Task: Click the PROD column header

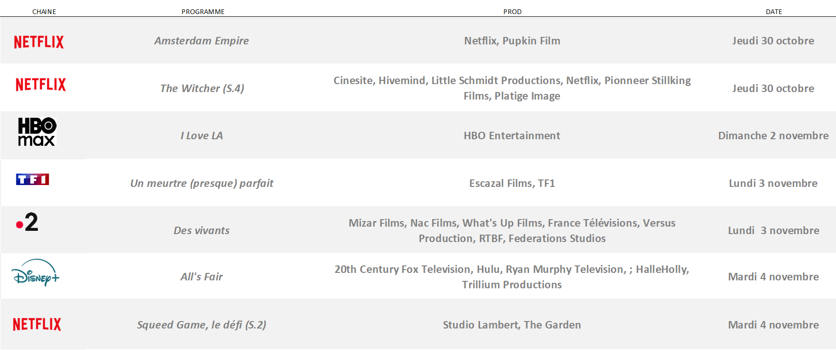Action: click(x=512, y=12)
